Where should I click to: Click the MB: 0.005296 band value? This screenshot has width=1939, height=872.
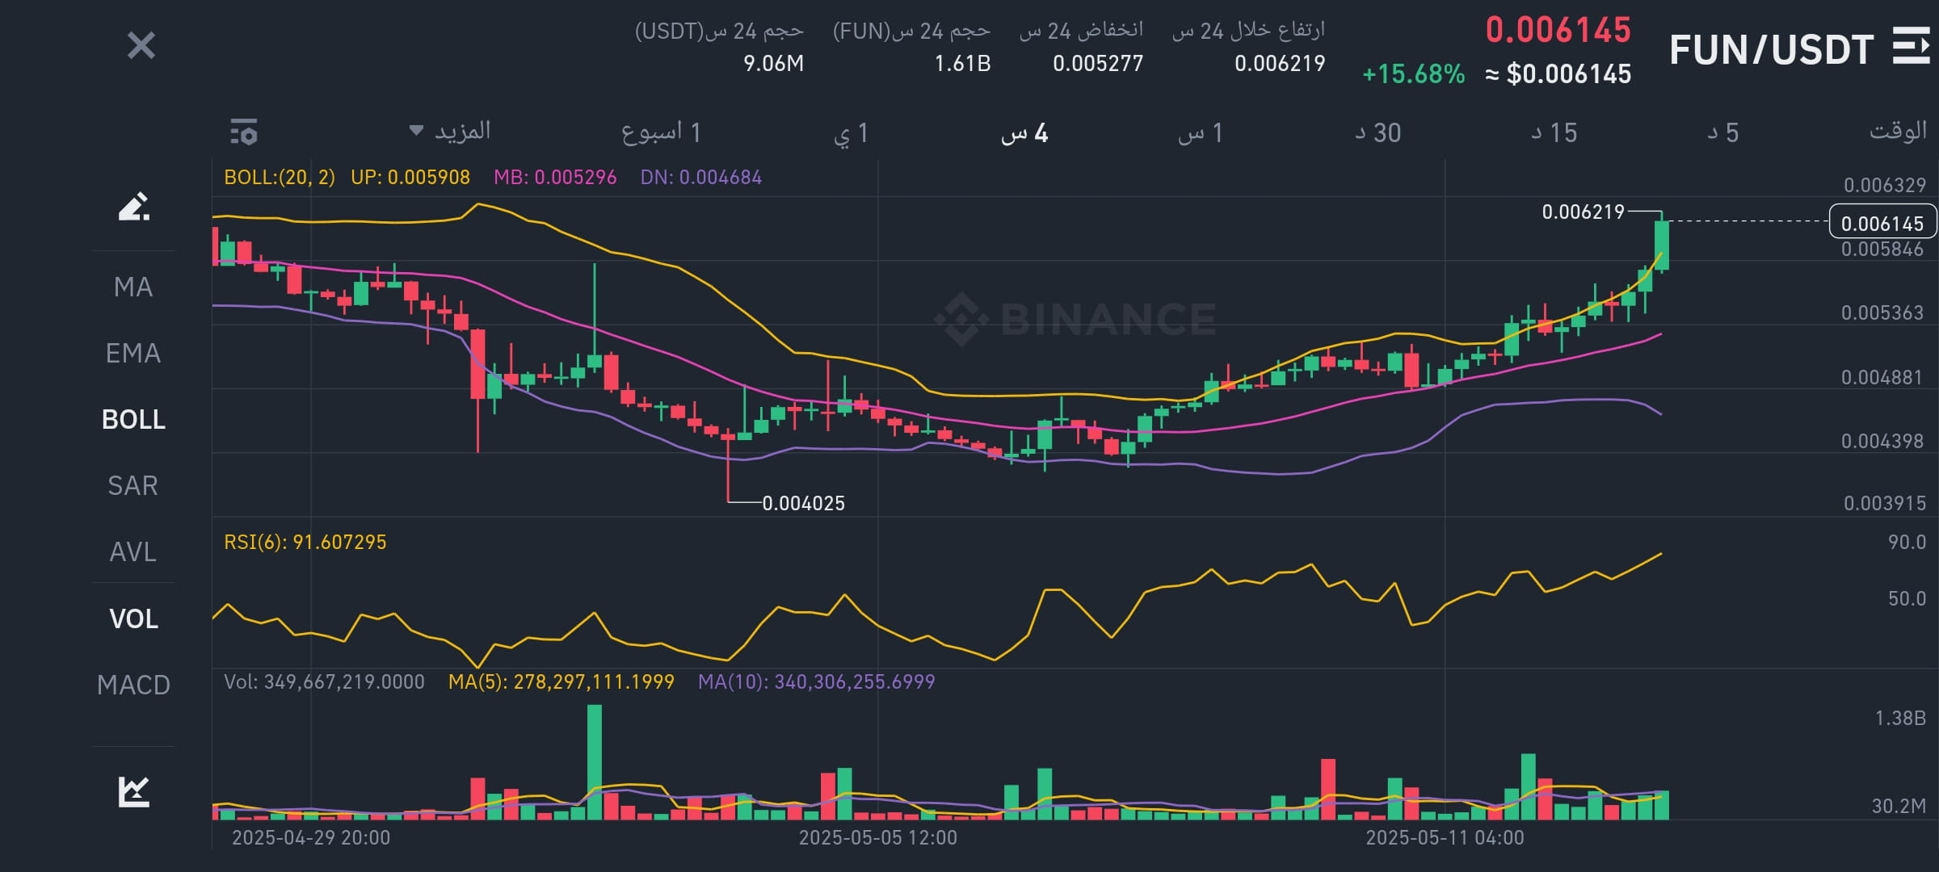[x=555, y=177]
